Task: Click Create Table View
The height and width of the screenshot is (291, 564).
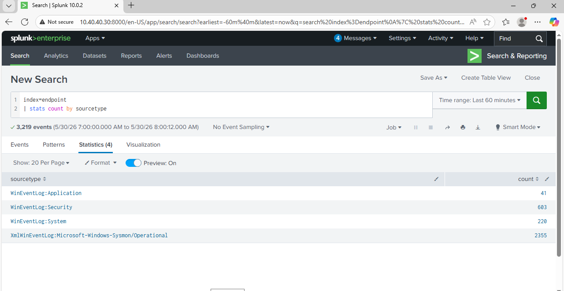Action: click(486, 78)
